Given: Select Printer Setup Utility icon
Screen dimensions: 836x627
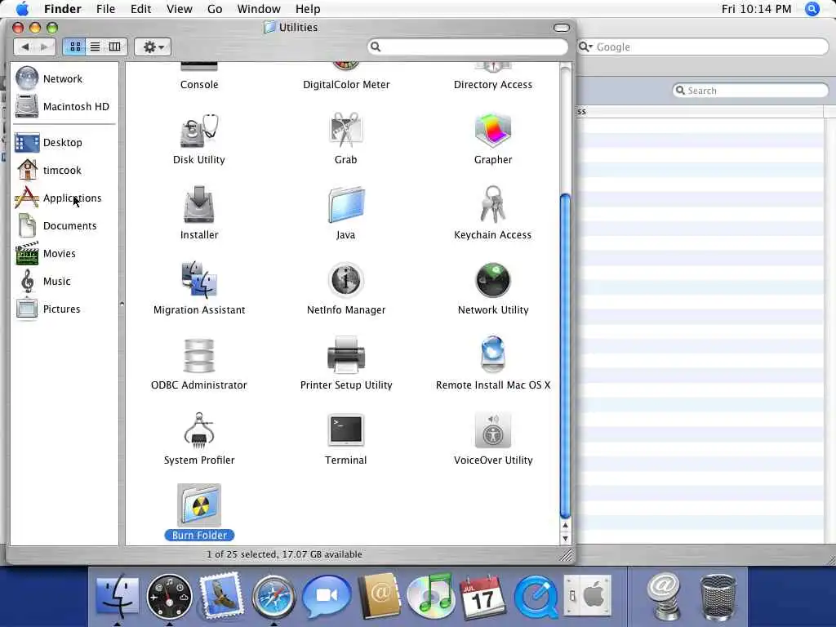Looking at the screenshot, I should click(x=346, y=355).
